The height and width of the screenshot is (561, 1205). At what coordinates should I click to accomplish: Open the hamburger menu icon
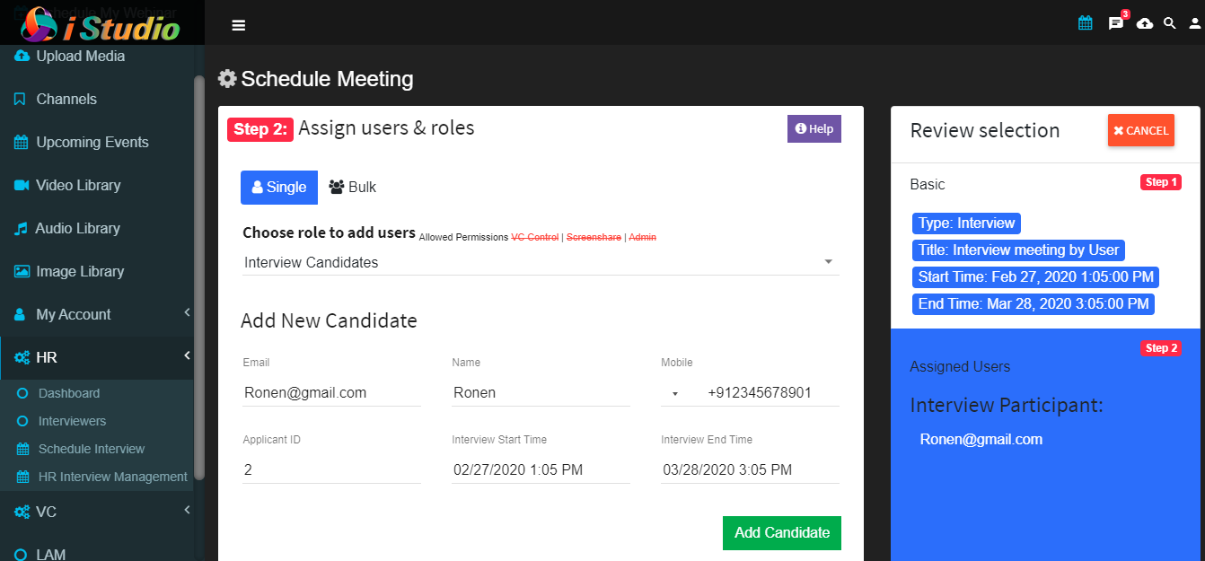[238, 25]
